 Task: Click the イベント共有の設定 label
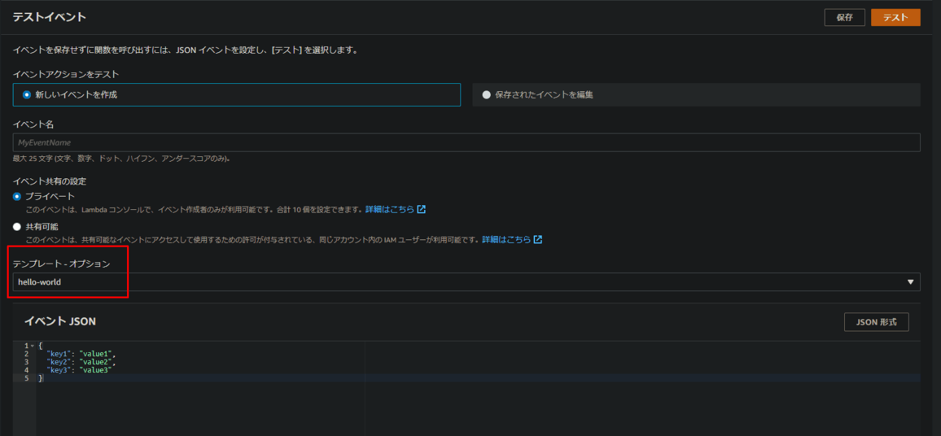coord(50,181)
